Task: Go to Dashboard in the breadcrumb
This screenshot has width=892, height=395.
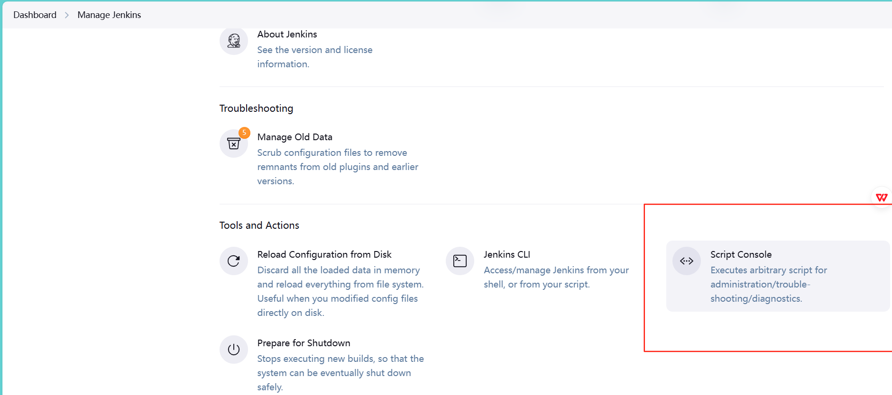Action: click(35, 15)
